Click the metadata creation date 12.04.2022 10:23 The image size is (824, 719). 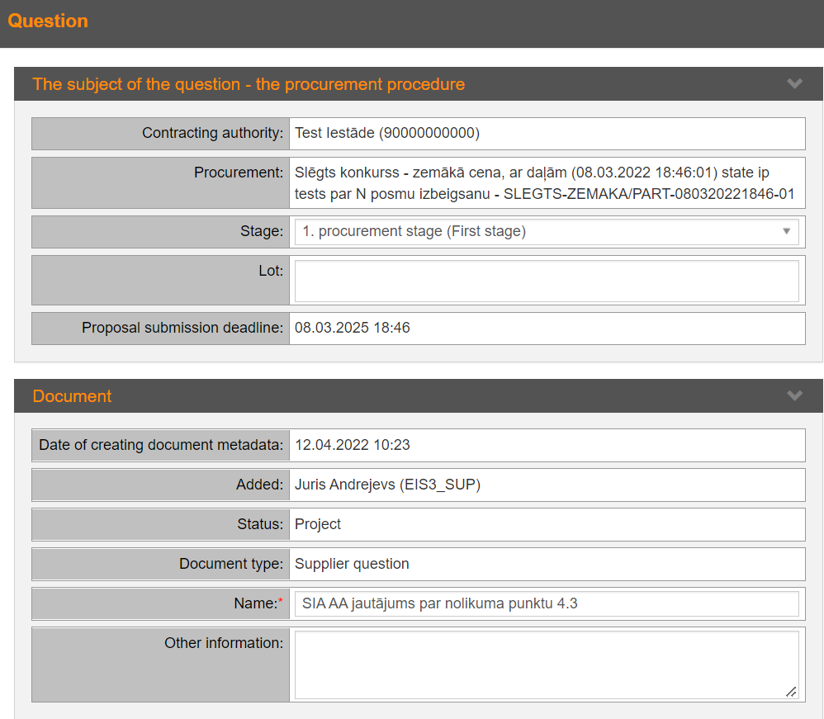(x=353, y=445)
